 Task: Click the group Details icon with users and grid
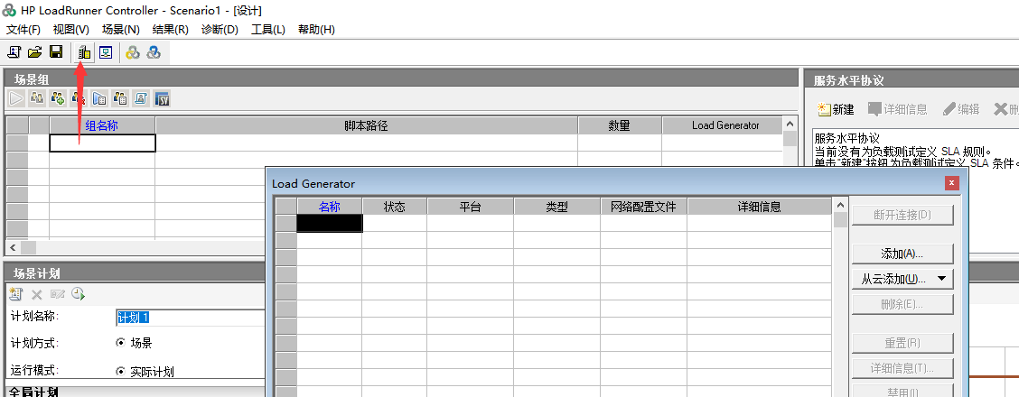(120, 98)
